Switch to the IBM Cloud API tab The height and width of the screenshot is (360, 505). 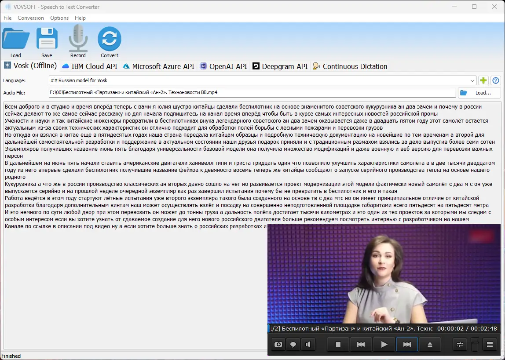[90, 67]
